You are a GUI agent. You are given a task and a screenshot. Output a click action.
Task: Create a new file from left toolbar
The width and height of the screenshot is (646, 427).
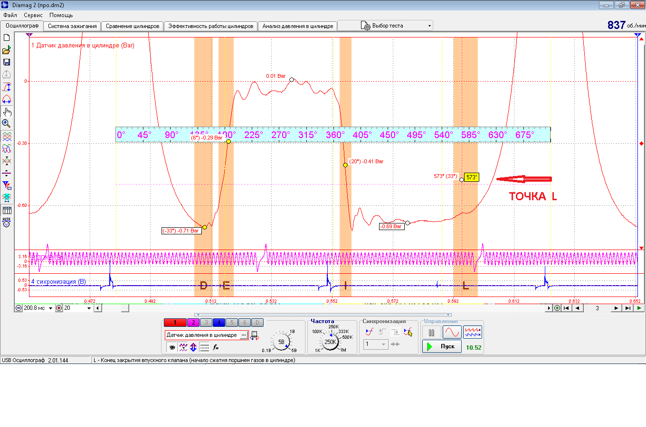(7, 37)
